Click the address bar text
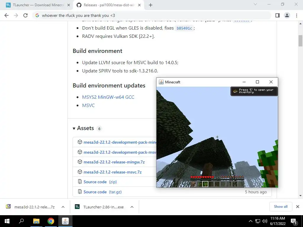Screen dimensions: 303x227 78,15
